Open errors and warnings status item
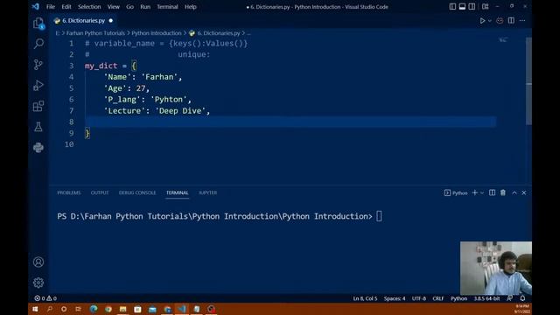The width and height of the screenshot is (560, 315). tap(45, 298)
